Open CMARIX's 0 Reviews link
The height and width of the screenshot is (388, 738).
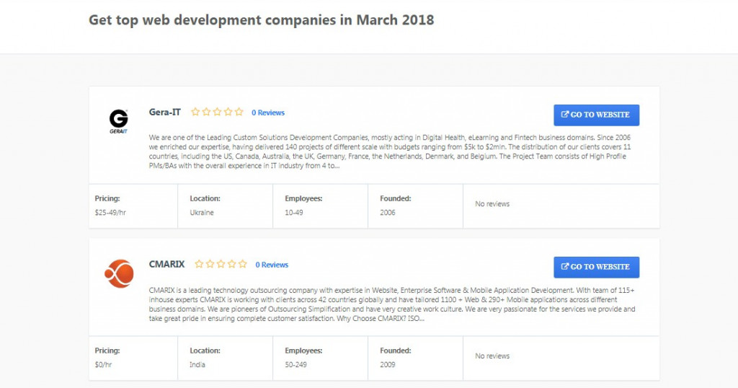[x=272, y=265]
